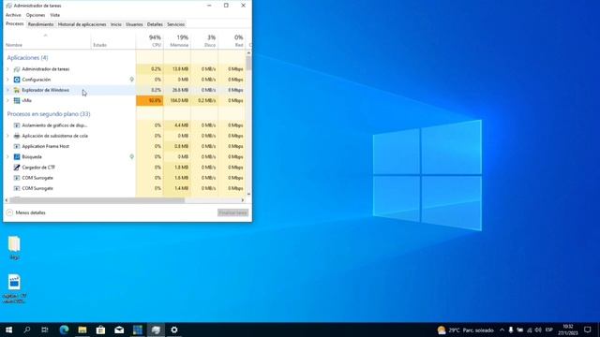Click the Configuración process icon

pyautogui.click(x=17, y=80)
